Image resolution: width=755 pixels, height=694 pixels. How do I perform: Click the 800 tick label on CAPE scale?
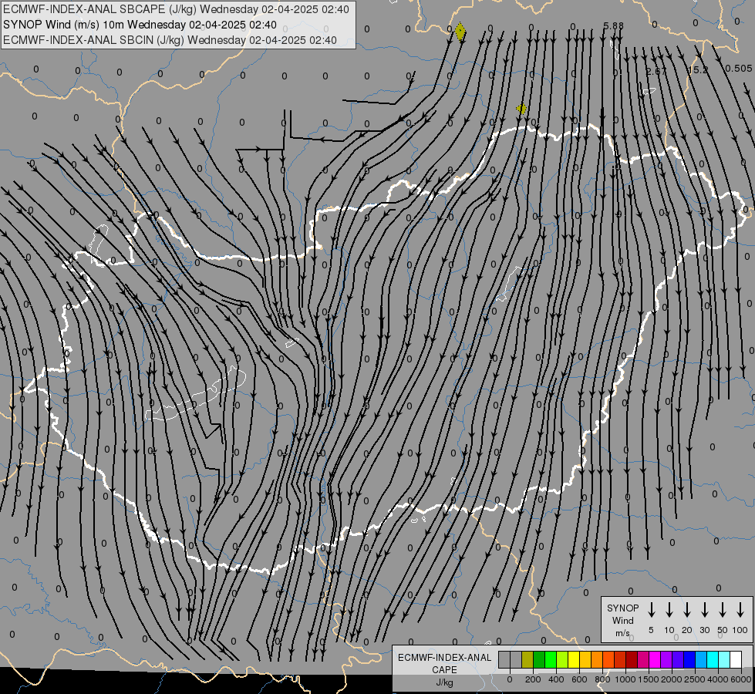(602, 679)
